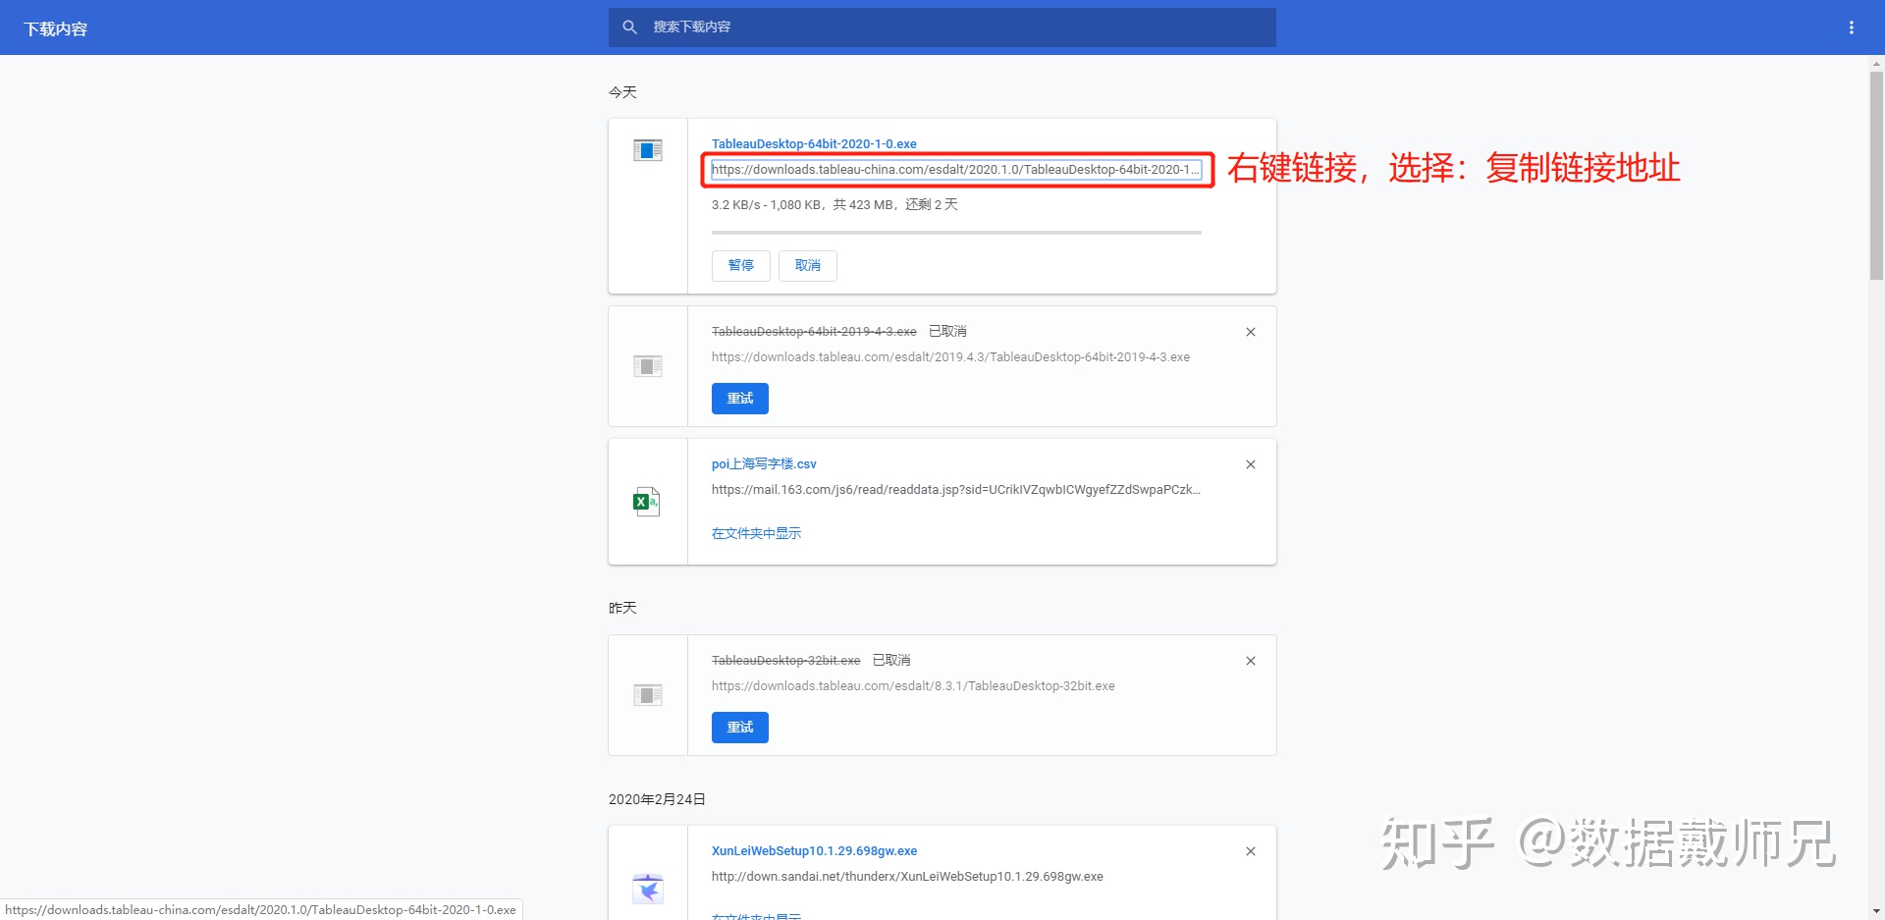Remove TableauDesktop-32bit.exe from the list
The height and width of the screenshot is (920, 1885).
1251,661
